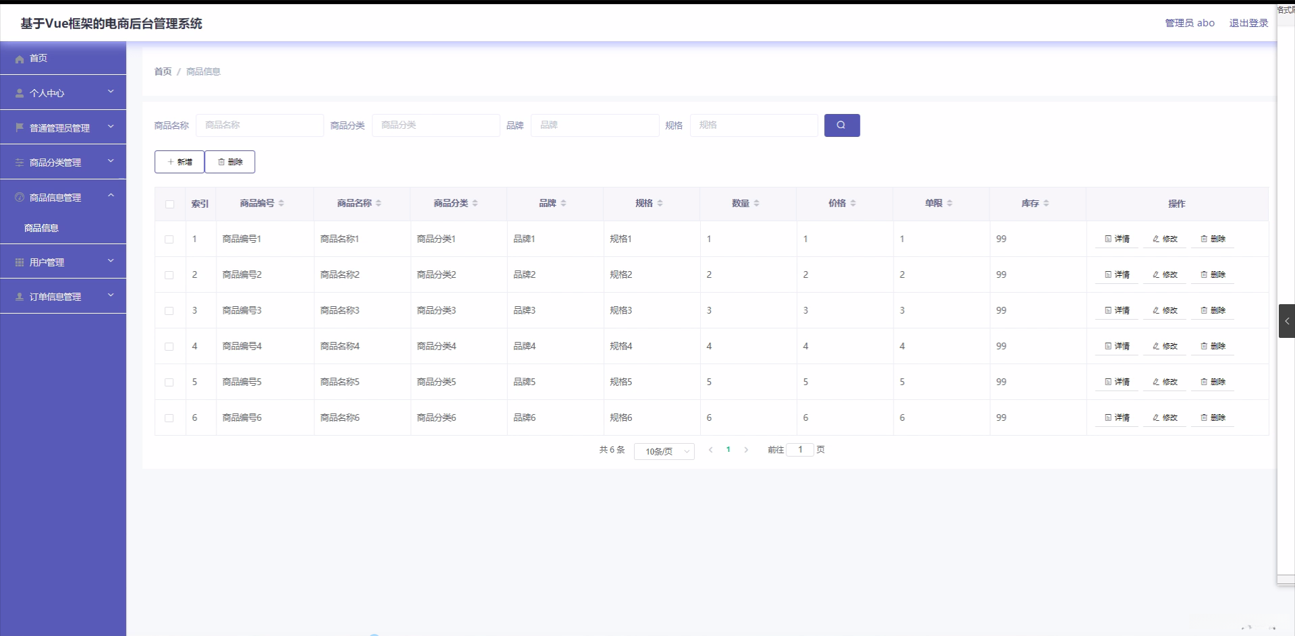This screenshot has width=1295, height=636.
Task: Expand the 商品分类管理 submenu chevron
Action: point(111,161)
